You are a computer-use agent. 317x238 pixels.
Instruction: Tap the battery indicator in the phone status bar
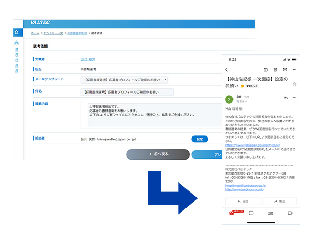point(294,59)
